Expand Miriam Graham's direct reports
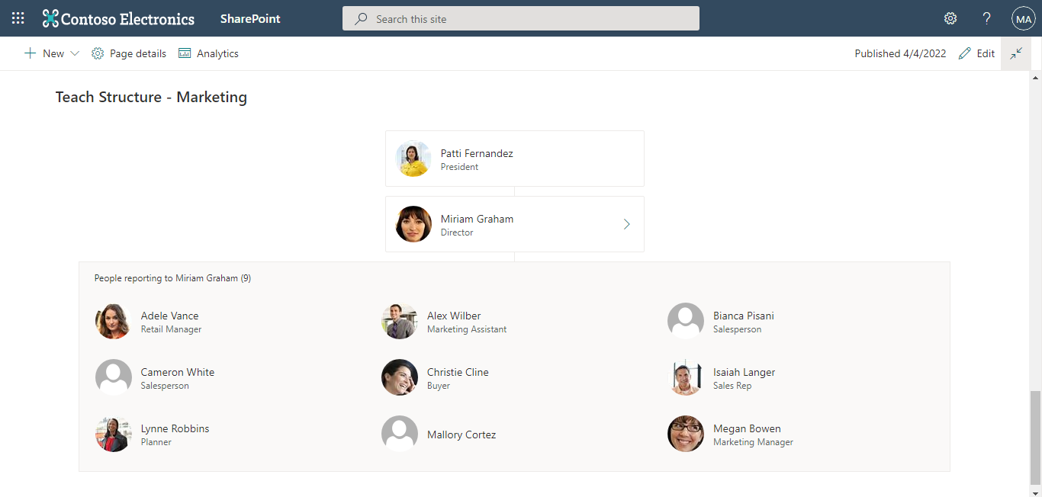Viewport: 1042px width, 497px height. (626, 224)
